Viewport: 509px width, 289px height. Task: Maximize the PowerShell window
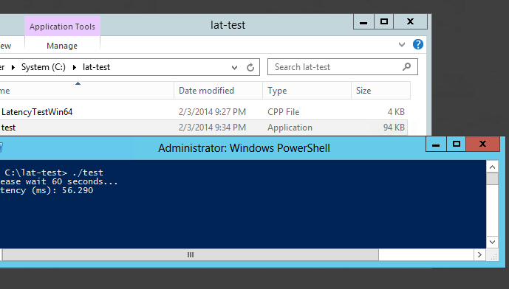457,144
